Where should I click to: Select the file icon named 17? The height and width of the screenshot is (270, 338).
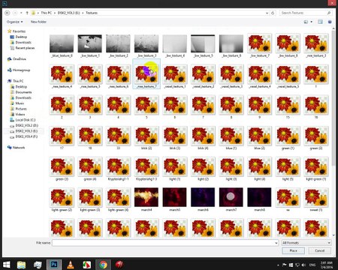[62, 136]
